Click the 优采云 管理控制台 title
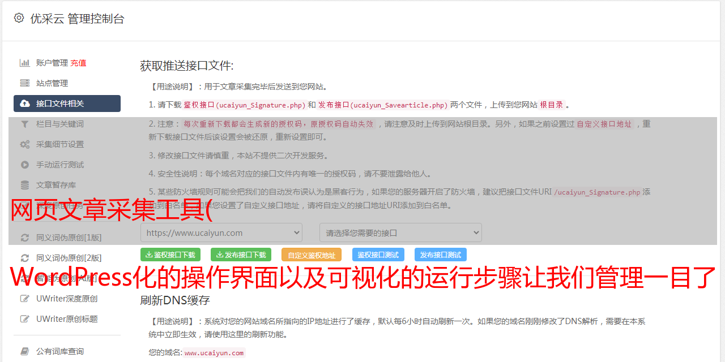The width and height of the screenshot is (725, 362). pos(77,19)
